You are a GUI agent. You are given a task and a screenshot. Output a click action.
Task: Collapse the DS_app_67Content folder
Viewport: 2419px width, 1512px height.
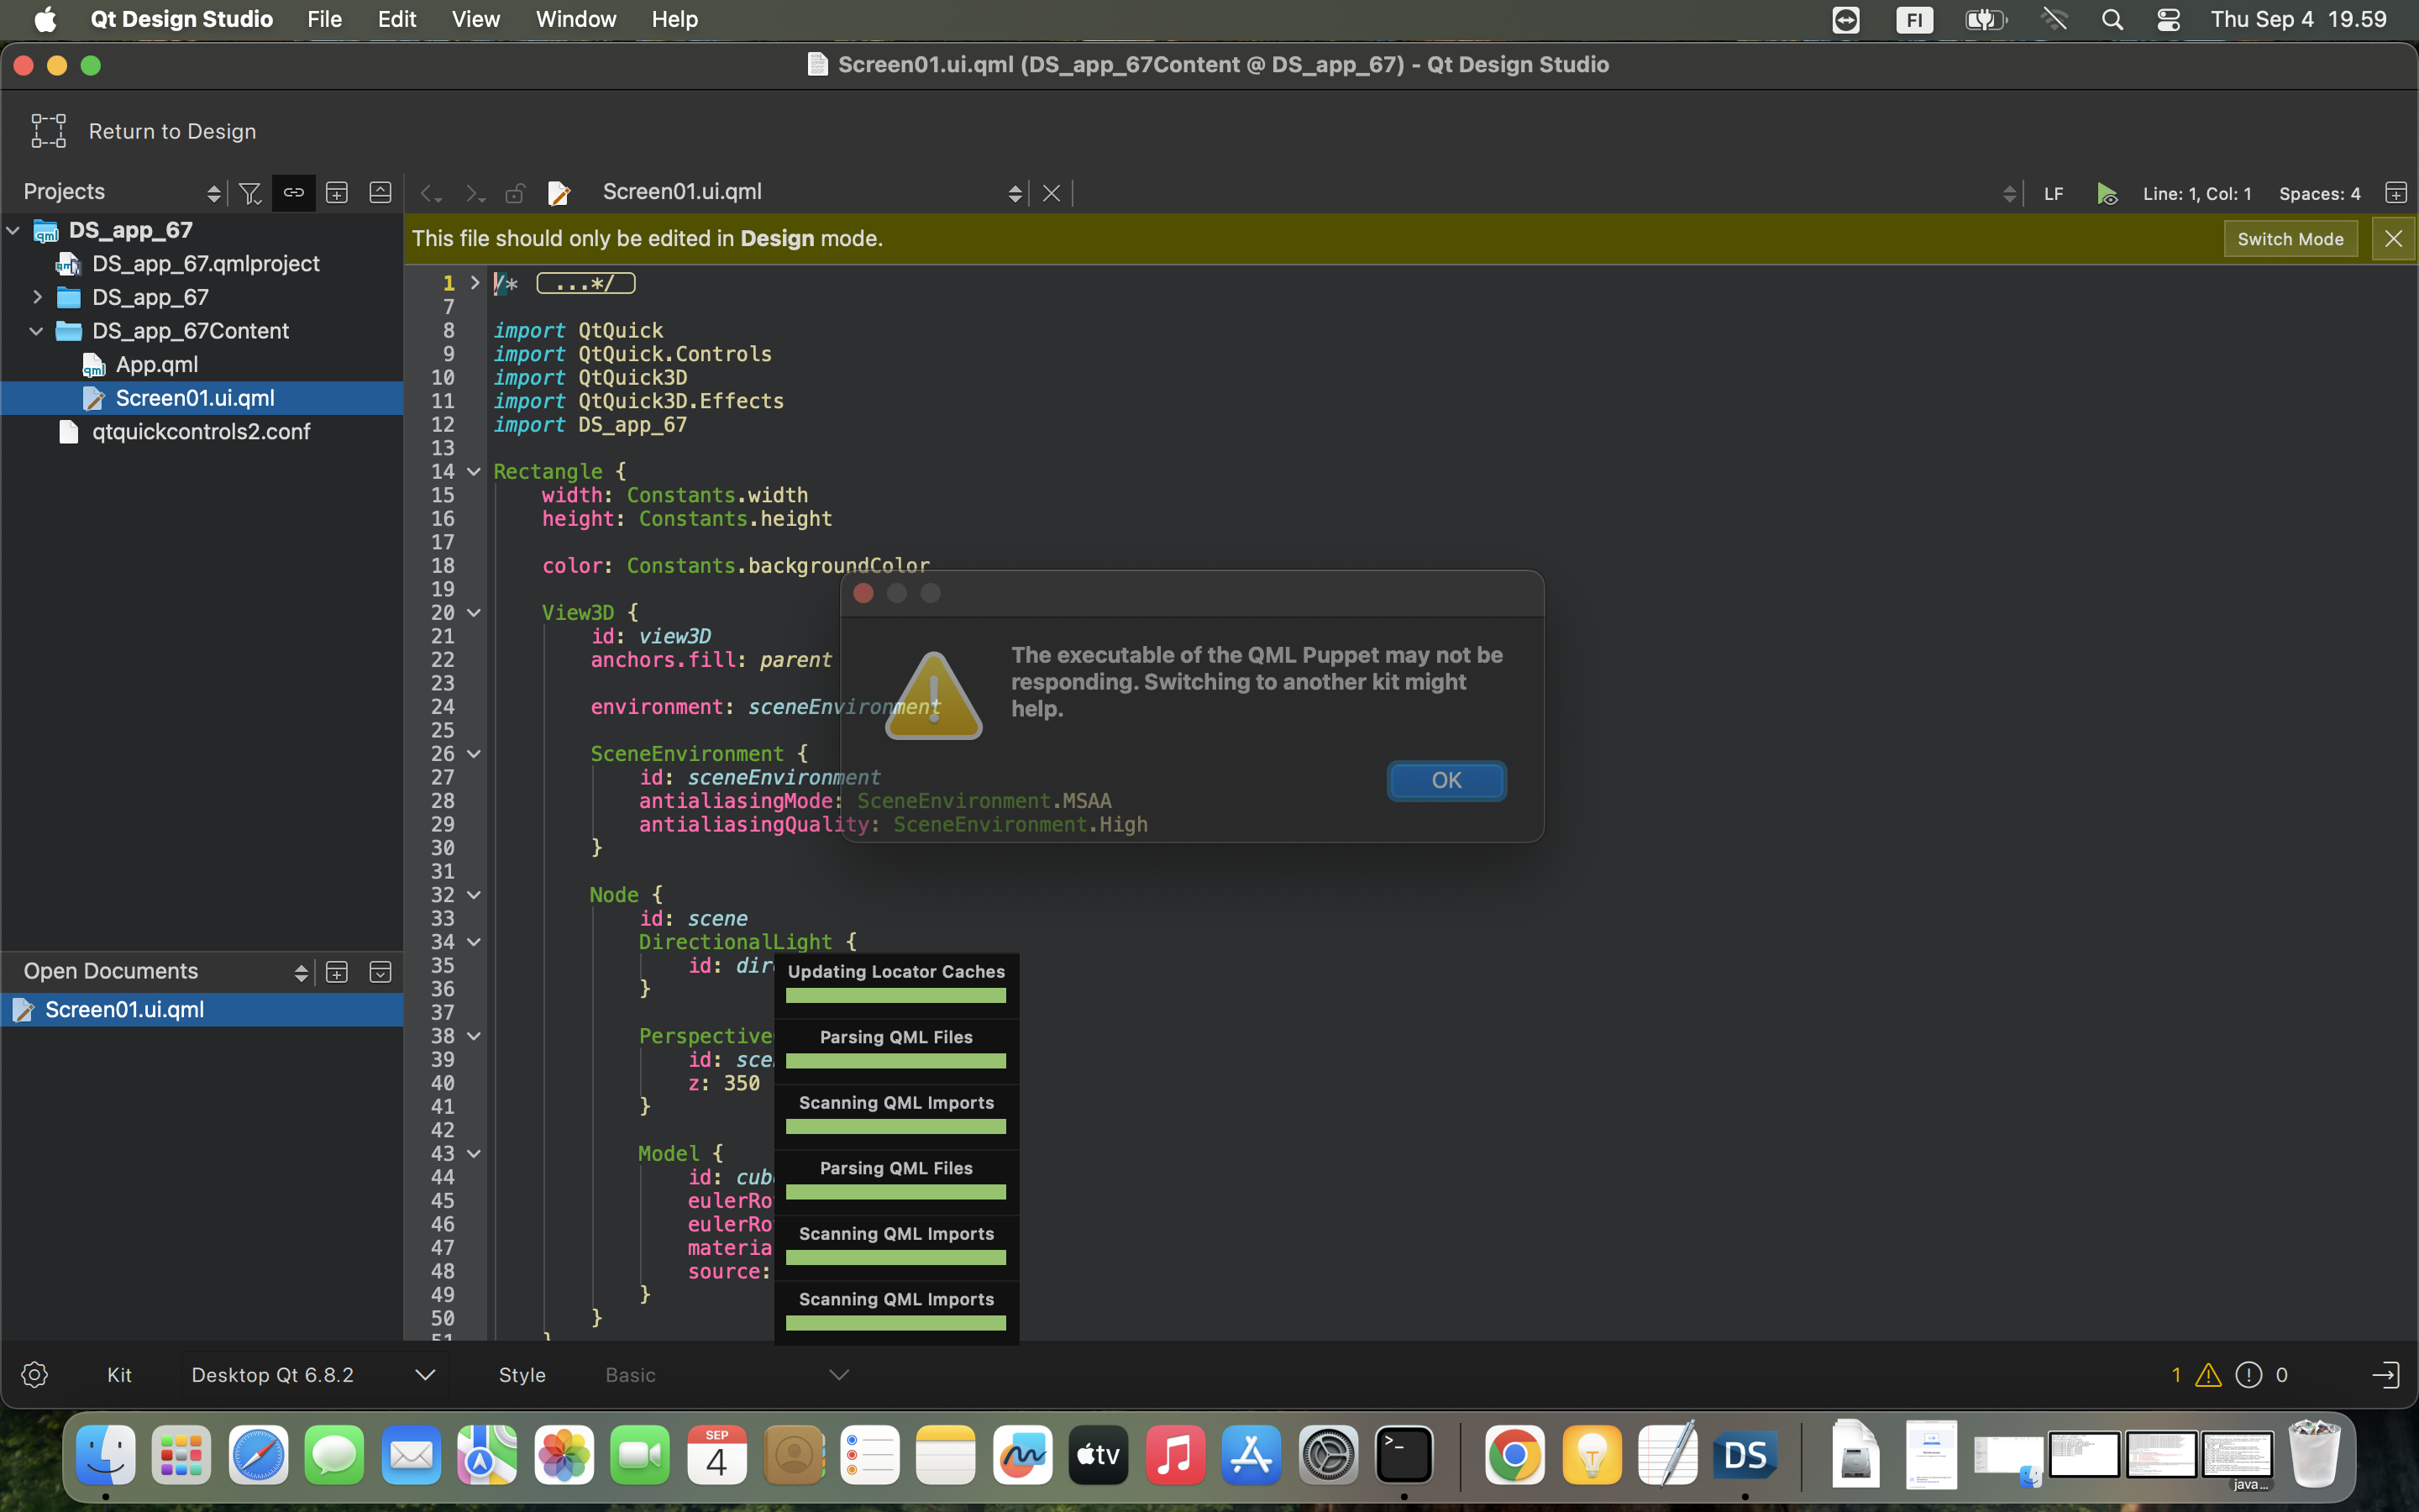coord(37,331)
